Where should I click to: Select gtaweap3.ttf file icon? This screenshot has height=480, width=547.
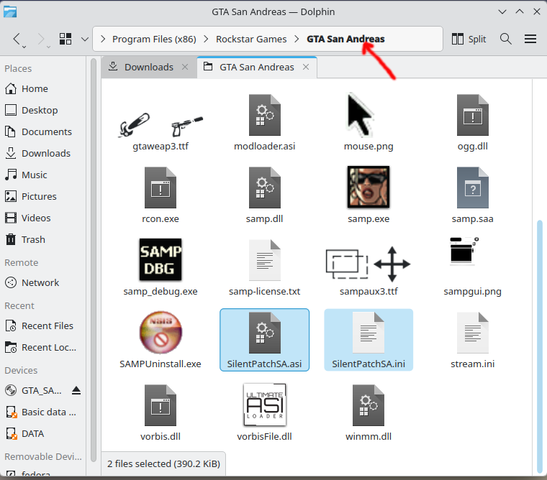(x=161, y=125)
